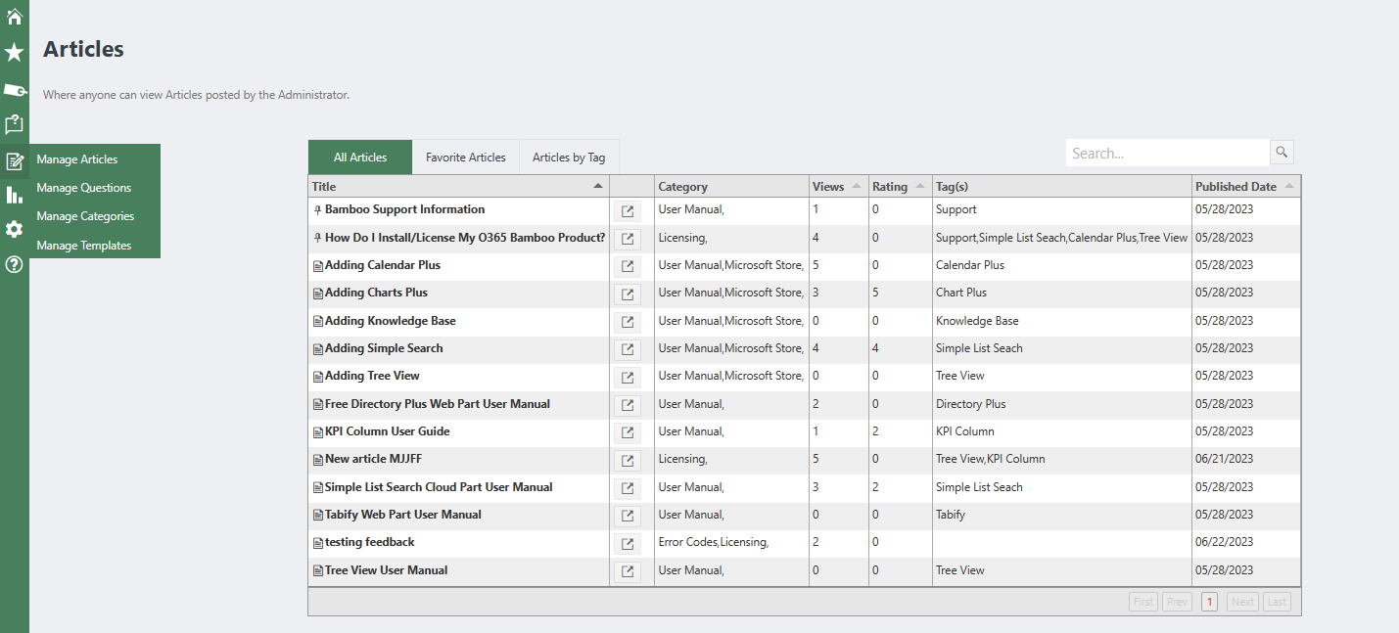Switch to the Articles by Tag tab
Screen dimensions: 1399x633
coord(568,158)
